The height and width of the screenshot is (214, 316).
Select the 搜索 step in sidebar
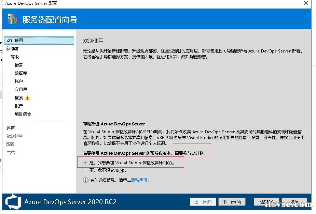[19, 98]
